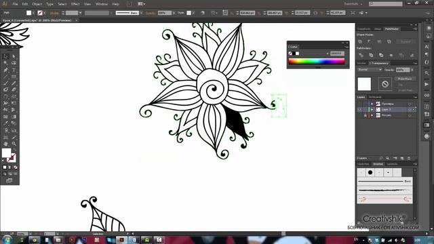
Task: Toggle the Clip checkbox in Transparency
Action: [x=396, y=85]
